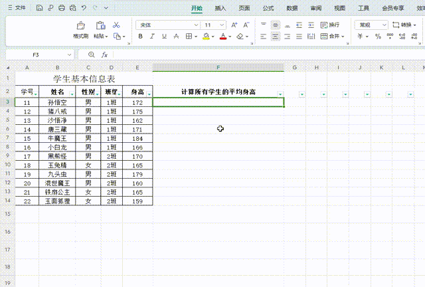425x287 pixels.
Task: Toggle Bold formatting
Action: (140, 36)
